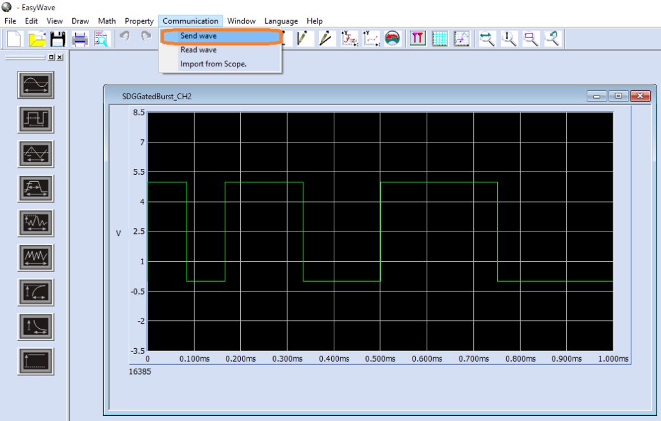Select the sine waveform tool
Viewport: 661px width, 421px height.
pyautogui.click(x=35, y=84)
